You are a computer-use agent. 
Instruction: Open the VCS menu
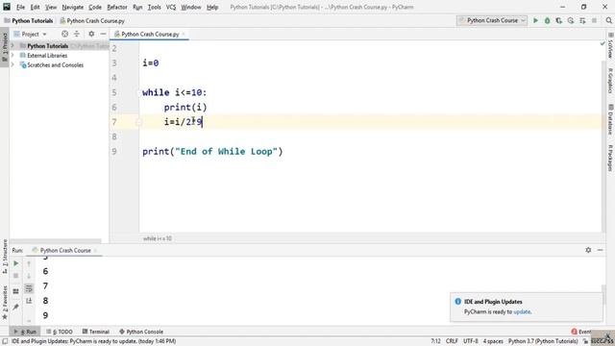(x=171, y=7)
